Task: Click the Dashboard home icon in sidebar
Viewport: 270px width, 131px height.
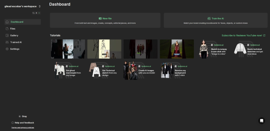Action: point(7,22)
